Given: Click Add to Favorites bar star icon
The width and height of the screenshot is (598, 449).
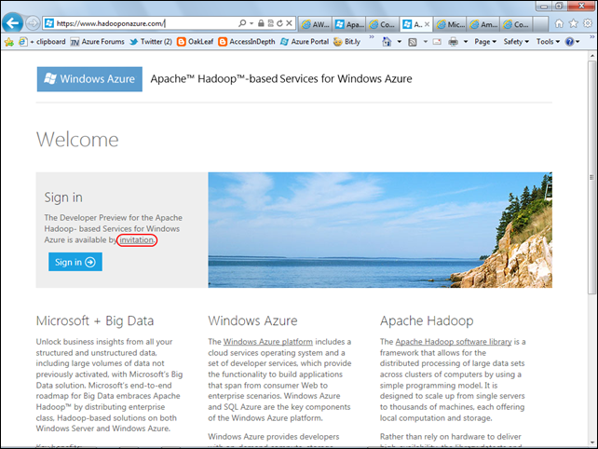Looking at the screenshot, I should point(8,42).
